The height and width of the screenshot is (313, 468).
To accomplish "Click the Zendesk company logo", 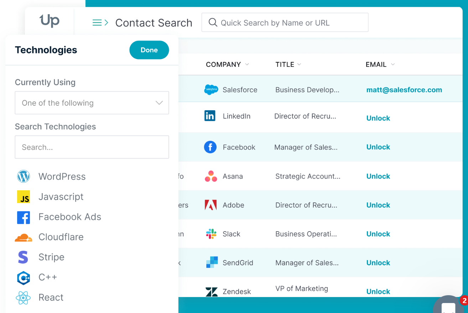I will tap(212, 292).
